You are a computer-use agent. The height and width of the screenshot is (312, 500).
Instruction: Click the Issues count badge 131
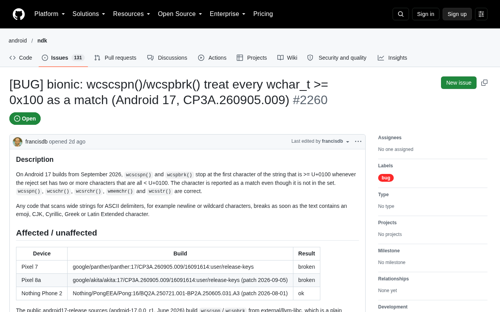point(78,58)
